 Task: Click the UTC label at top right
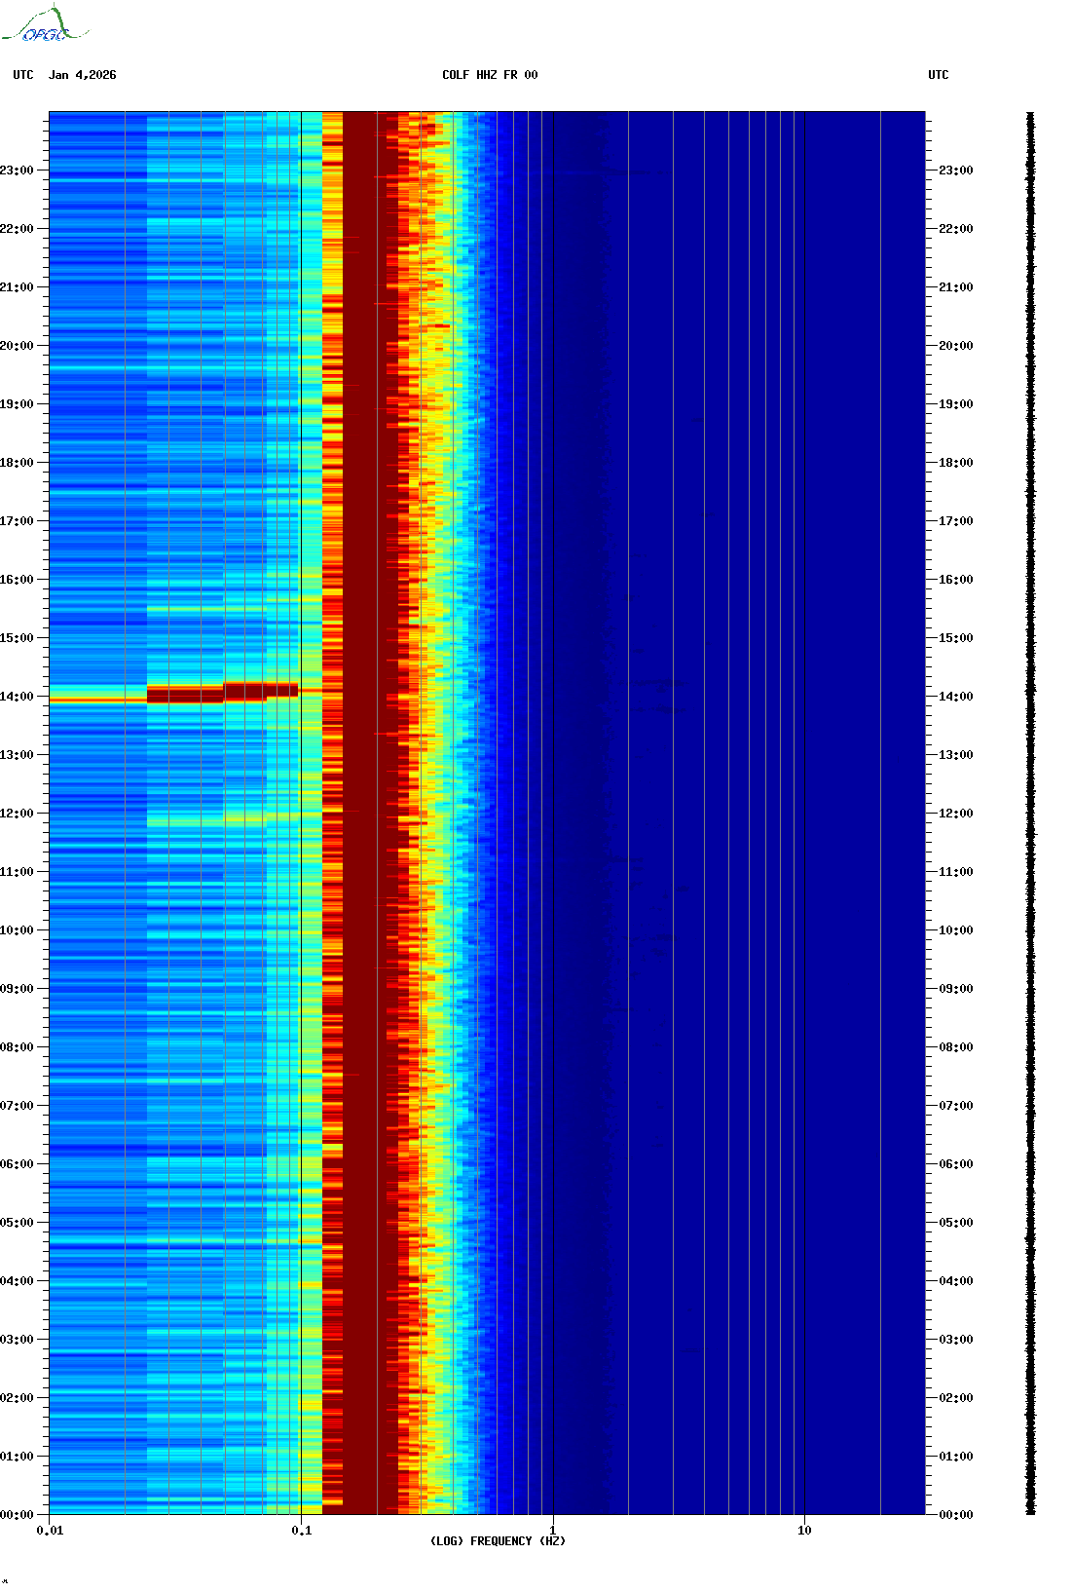pos(938,75)
